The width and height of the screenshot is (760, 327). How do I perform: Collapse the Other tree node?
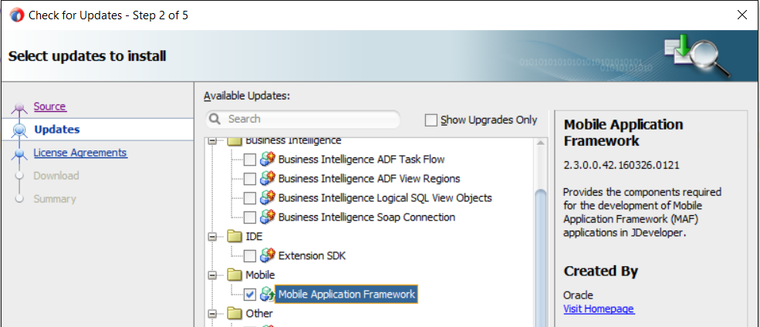(212, 314)
